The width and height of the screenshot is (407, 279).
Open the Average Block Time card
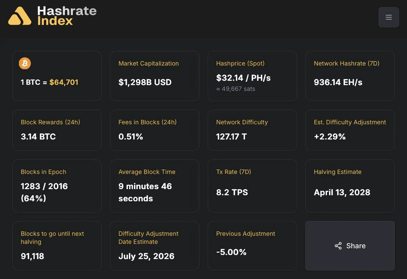point(155,186)
